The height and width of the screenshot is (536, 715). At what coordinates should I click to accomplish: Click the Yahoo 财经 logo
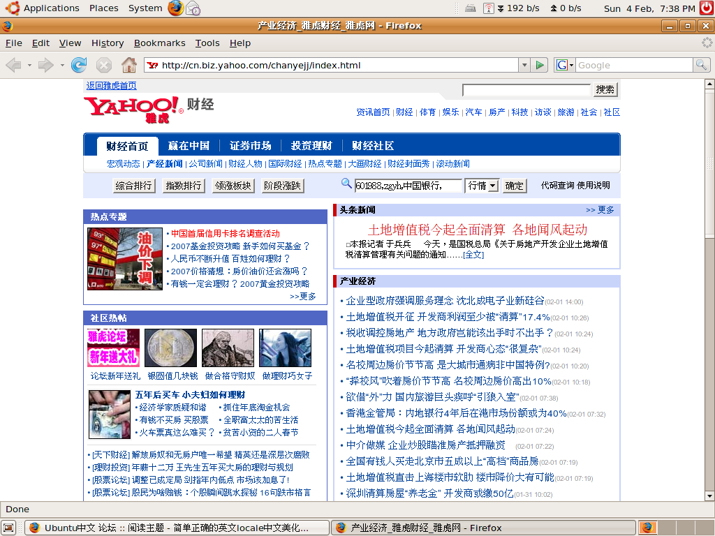click(149, 110)
